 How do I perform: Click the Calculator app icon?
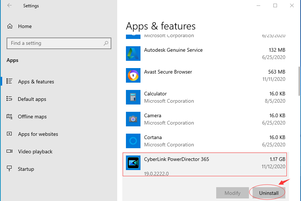coord(133,97)
